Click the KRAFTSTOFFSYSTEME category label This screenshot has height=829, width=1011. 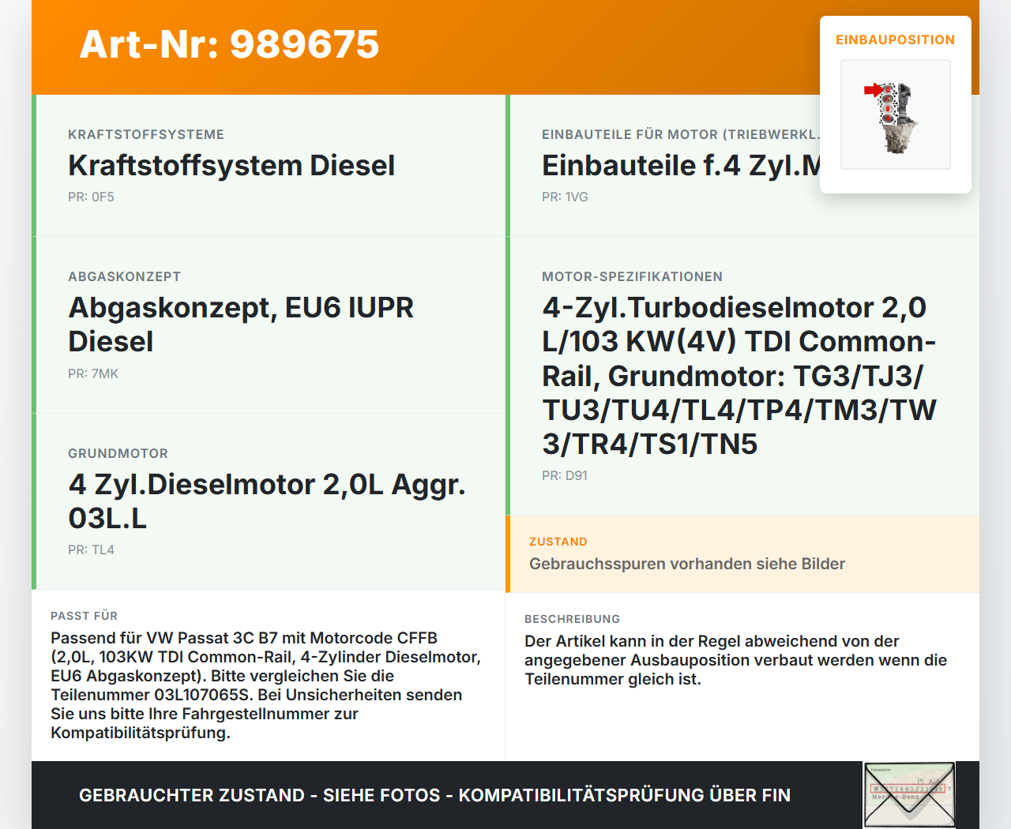tap(146, 134)
